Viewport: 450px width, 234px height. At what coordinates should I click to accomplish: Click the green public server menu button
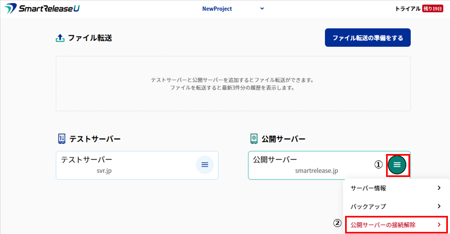[397, 165]
